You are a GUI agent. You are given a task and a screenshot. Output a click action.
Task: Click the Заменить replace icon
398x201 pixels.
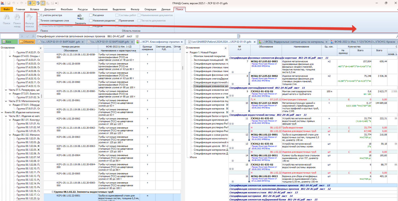click(x=80, y=17)
